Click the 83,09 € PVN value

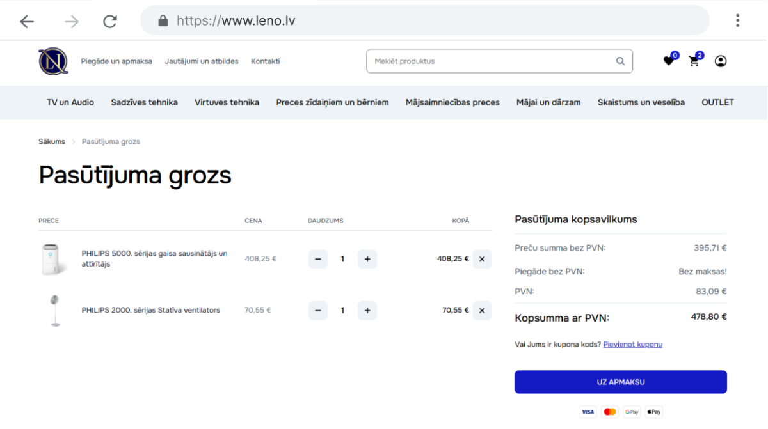coord(711,292)
